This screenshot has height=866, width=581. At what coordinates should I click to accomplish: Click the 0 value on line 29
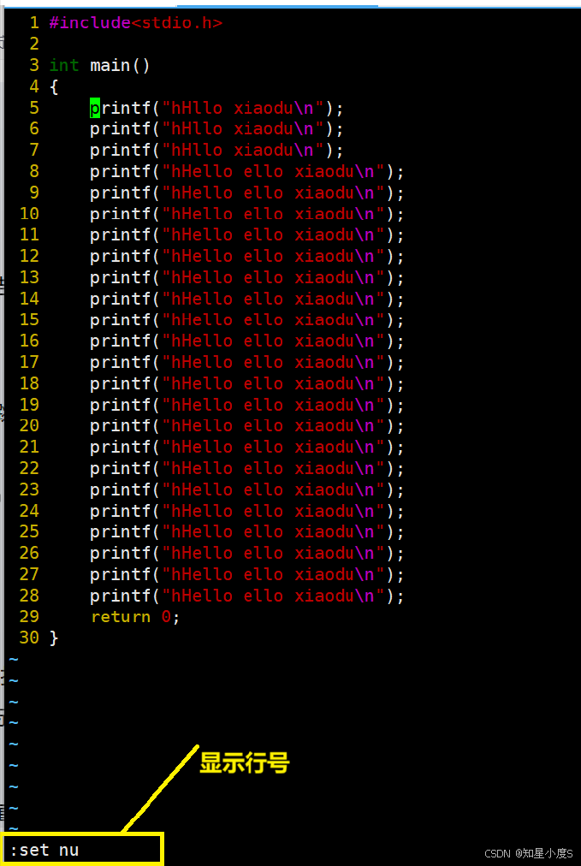click(166, 617)
